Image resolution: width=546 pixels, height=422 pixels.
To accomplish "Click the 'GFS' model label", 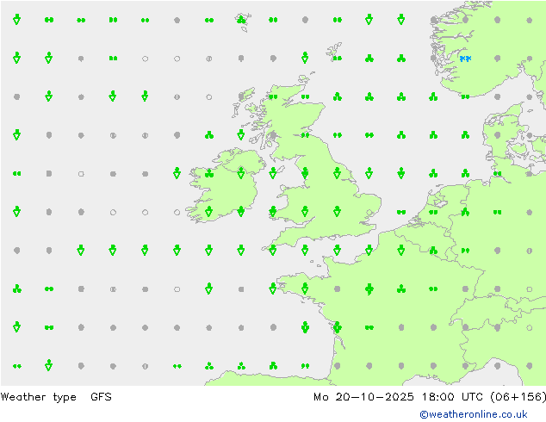I will [101, 396].
